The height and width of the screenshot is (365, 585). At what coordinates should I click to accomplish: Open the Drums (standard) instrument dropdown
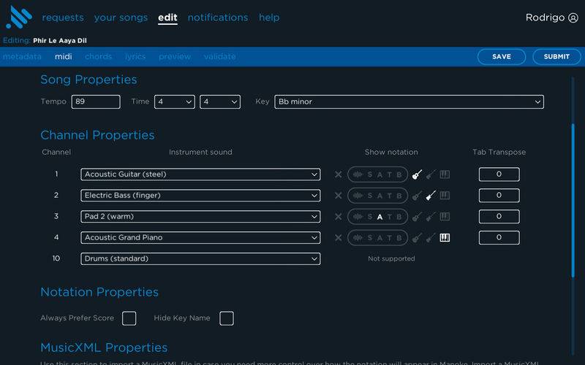click(x=200, y=258)
